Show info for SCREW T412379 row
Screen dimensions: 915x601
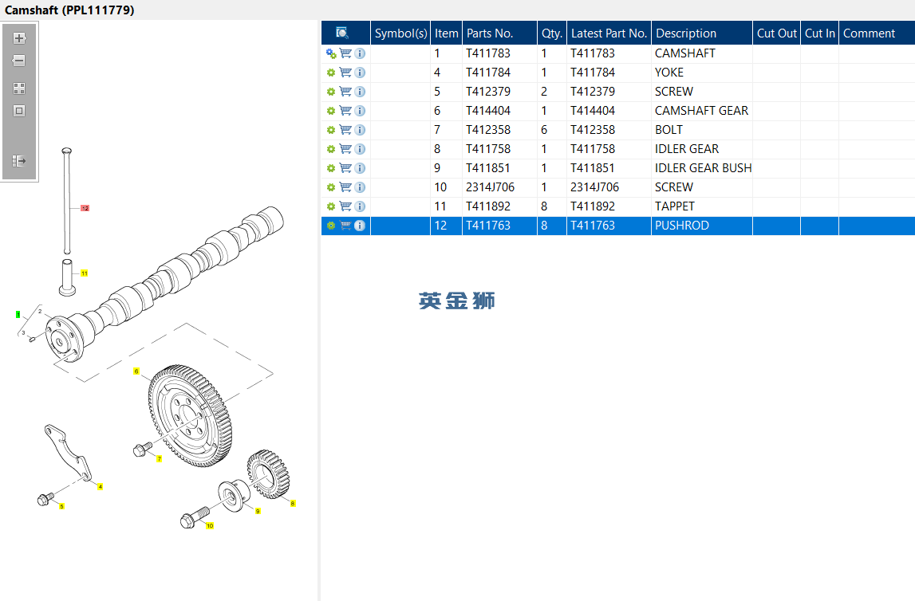coord(360,92)
